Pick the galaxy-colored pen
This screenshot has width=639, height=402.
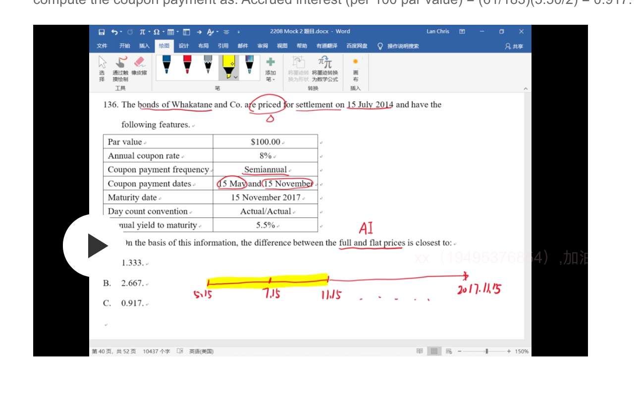[x=250, y=65]
